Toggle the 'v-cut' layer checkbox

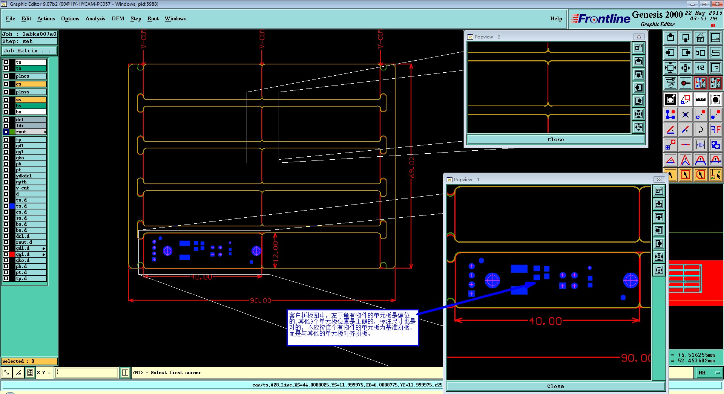pos(6,188)
